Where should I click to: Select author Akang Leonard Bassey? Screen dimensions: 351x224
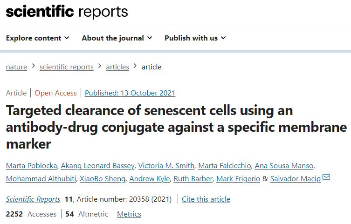click(x=97, y=166)
